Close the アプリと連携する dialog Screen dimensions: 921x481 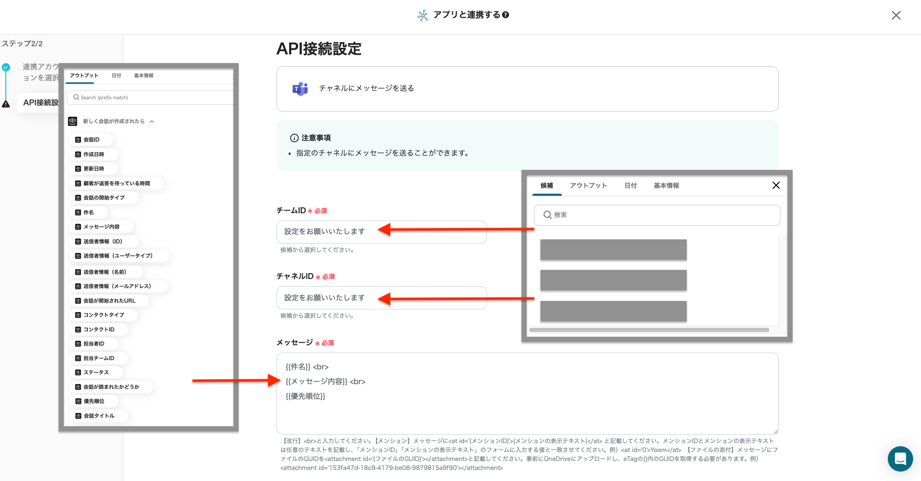tap(896, 15)
